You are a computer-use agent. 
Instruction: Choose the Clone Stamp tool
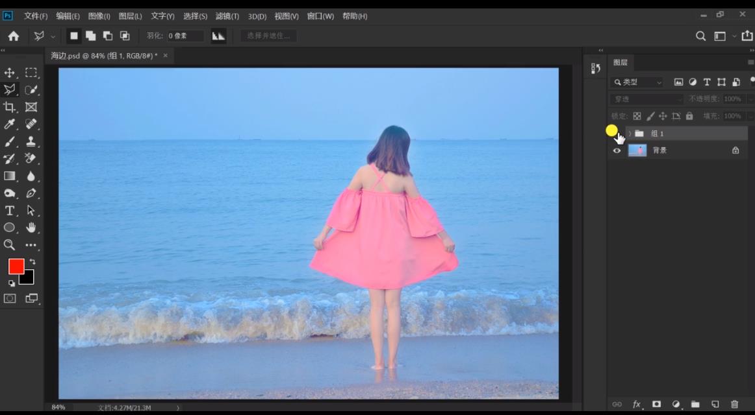[31, 141]
